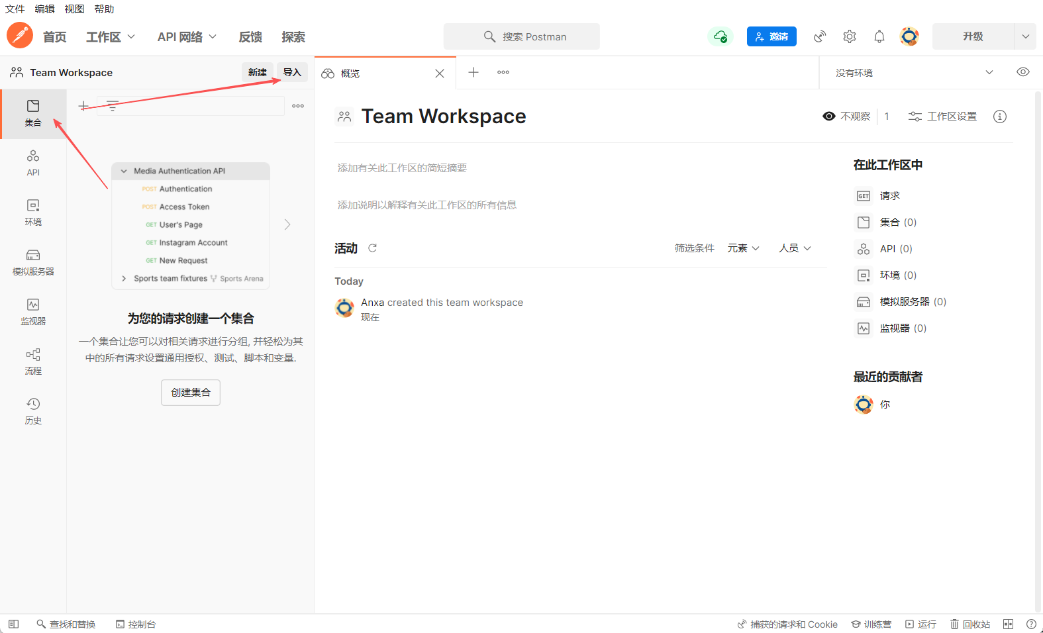The image size is (1043, 633).
Task: Expand Sports team fixtures in illustration
Action: pyautogui.click(x=124, y=279)
